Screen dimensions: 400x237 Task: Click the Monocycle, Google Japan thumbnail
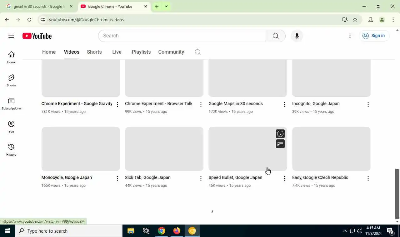pos(81,149)
